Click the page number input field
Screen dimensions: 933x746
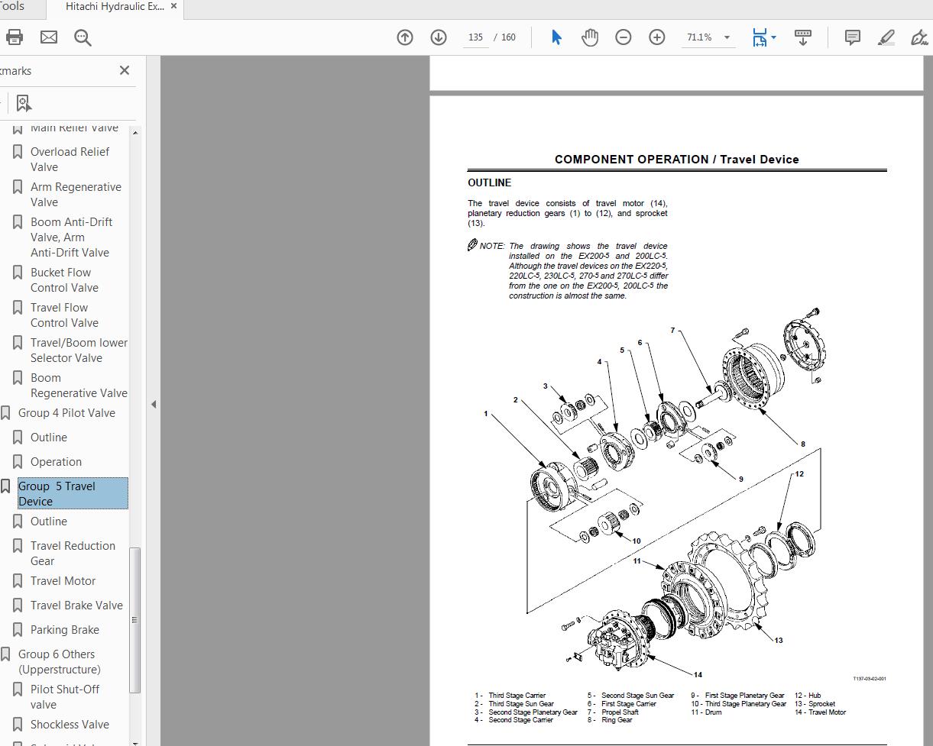coord(475,37)
